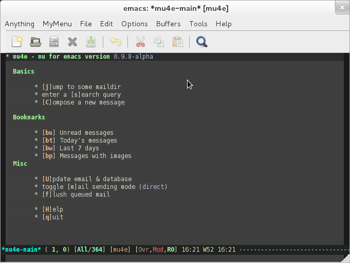Paste from clipboard using the toolbar icon
This screenshot has height=263, width=350.
(177, 42)
